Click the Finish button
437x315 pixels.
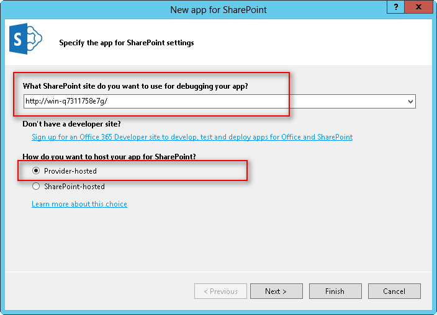pyautogui.click(x=335, y=291)
